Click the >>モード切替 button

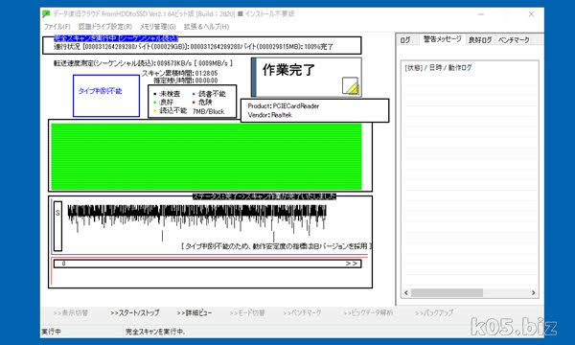[247, 312]
